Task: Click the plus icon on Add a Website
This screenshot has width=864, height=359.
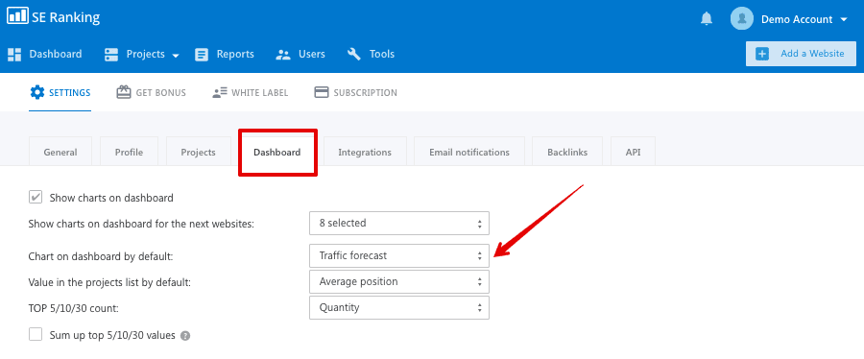Action: pos(762,54)
